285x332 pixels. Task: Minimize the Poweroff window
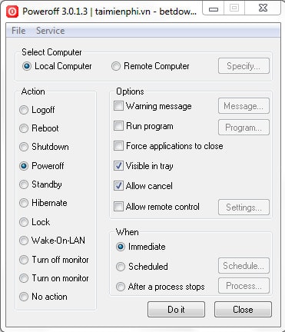point(214,8)
